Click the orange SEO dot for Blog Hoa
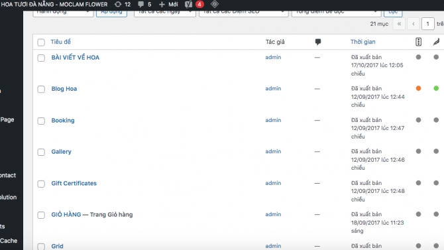Viewport: 444px width, 250px height. coord(418,88)
